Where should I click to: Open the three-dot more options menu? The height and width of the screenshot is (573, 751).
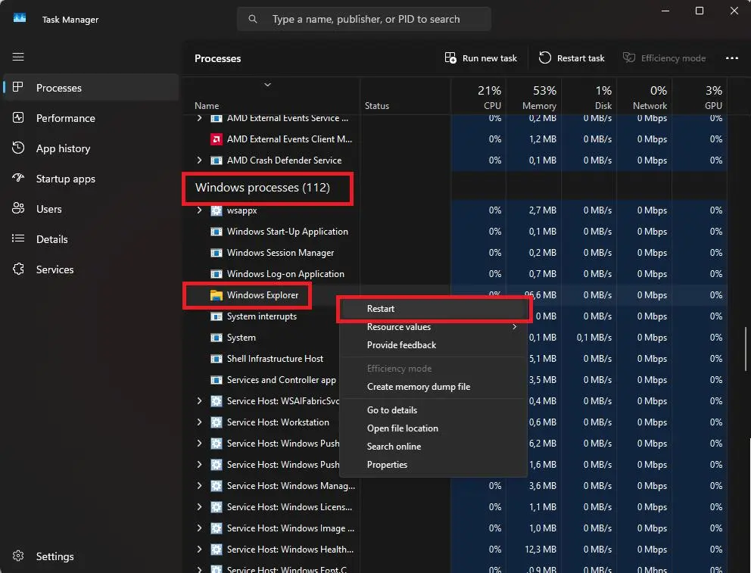tap(732, 58)
